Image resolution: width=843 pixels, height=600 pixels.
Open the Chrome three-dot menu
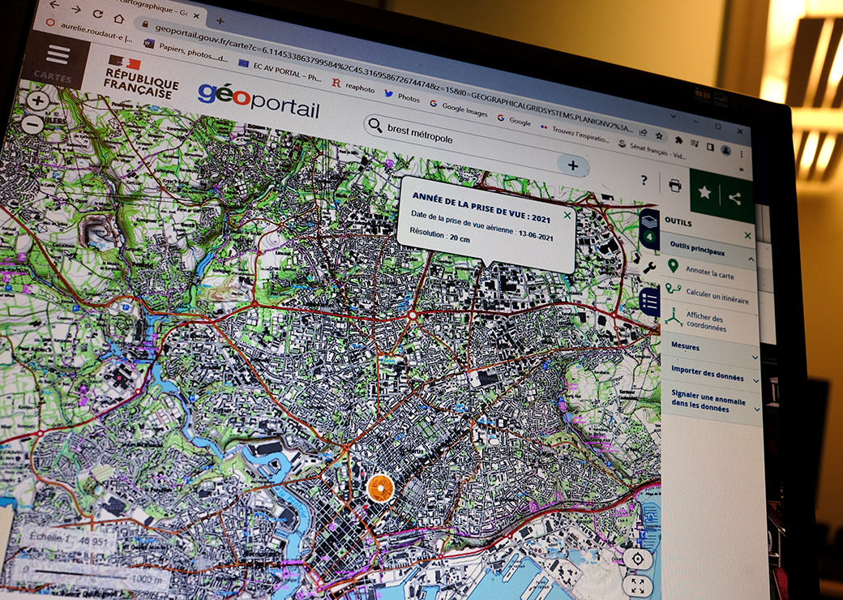(x=742, y=154)
